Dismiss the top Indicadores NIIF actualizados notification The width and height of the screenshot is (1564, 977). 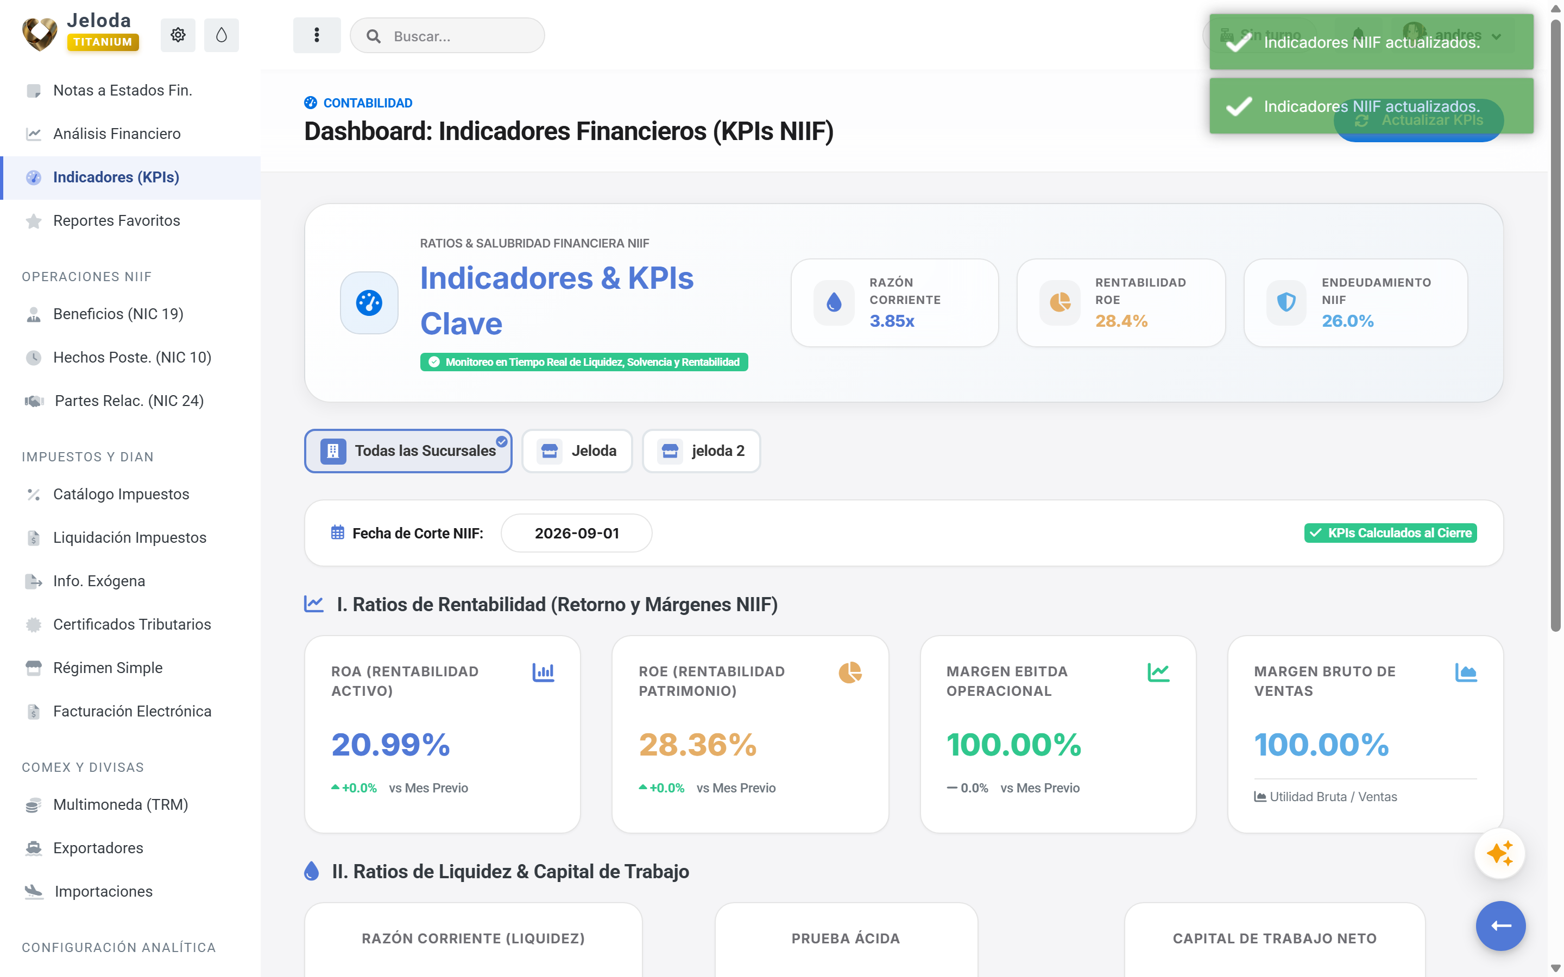(x=1371, y=42)
